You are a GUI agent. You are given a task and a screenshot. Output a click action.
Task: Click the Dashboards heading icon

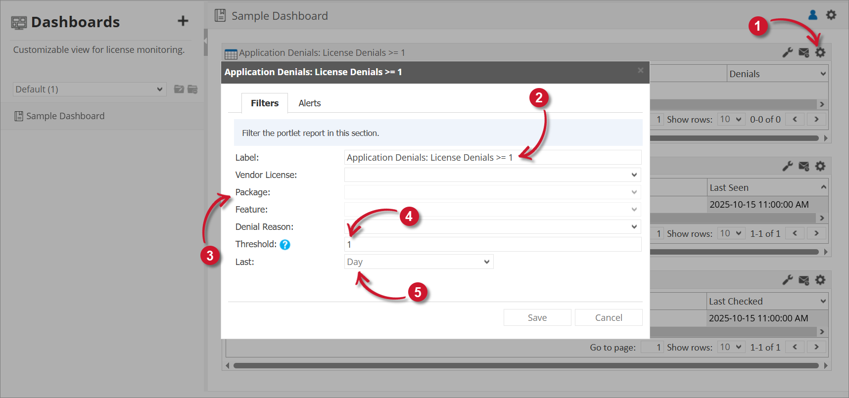coord(19,23)
